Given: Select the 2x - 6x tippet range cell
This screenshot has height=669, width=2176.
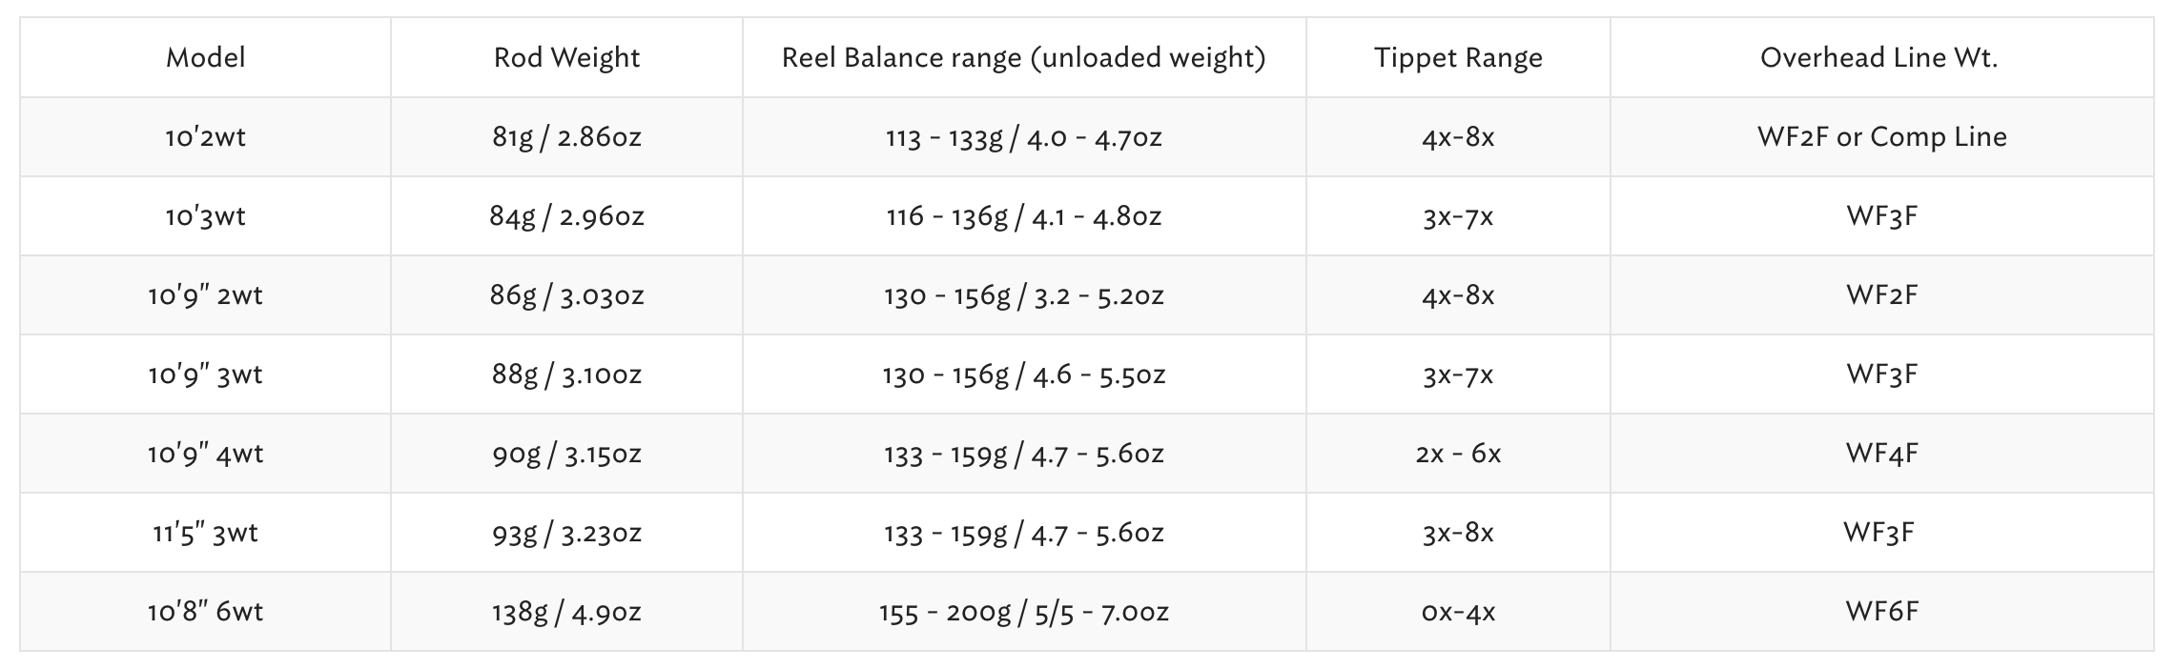Looking at the screenshot, I should pyautogui.click(x=1457, y=454).
